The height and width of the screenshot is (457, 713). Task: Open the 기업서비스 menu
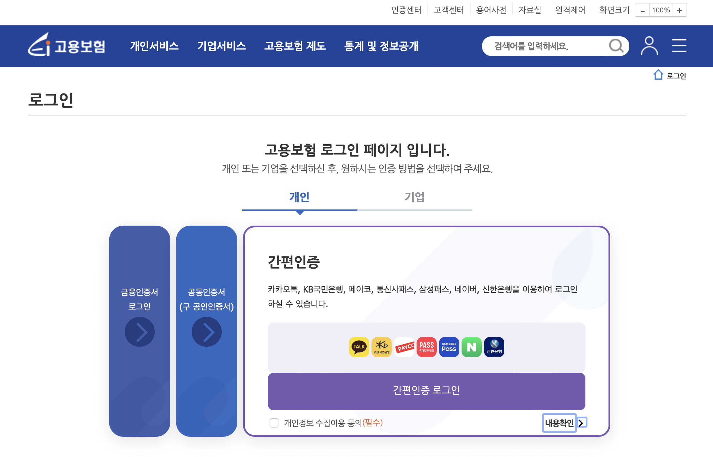tap(221, 46)
